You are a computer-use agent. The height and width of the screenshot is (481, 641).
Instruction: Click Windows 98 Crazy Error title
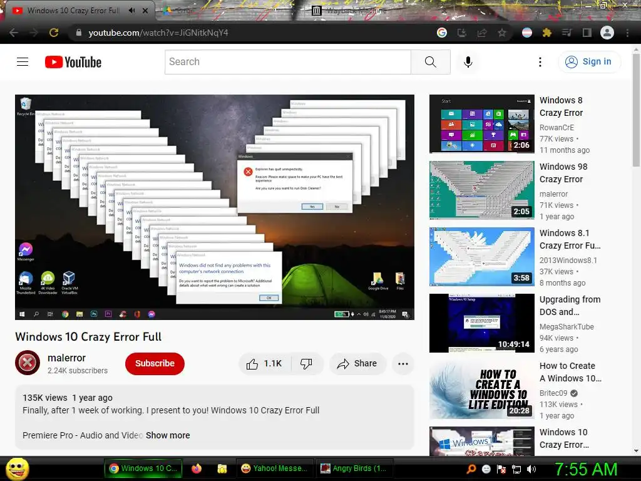point(563,173)
